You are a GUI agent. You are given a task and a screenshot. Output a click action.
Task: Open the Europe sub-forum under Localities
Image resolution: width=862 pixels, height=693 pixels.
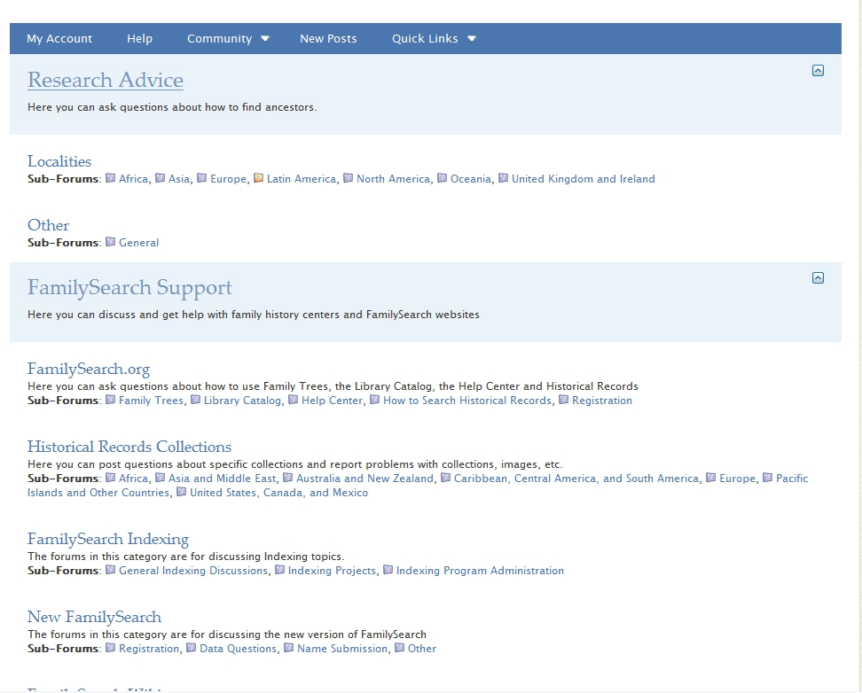point(228,179)
